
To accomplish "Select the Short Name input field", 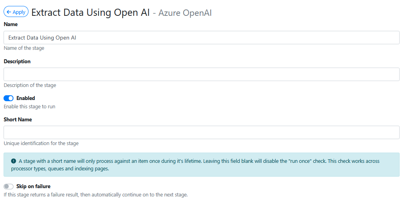I will (x=201, y=132).
